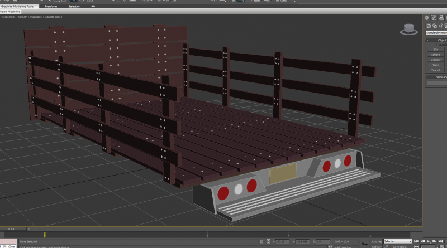Click the ViewCube in the viewport

[x=409, y=30]
